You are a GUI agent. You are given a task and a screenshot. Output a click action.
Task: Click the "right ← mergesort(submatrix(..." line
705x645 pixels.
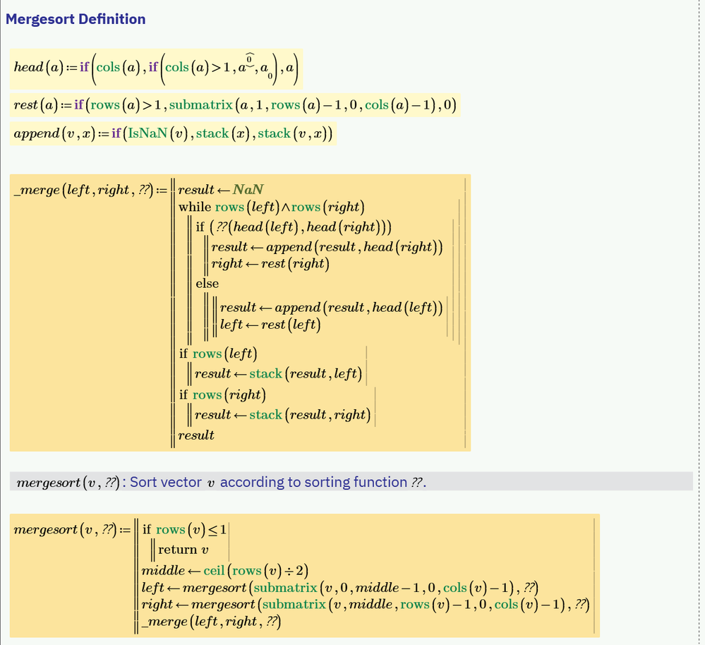(366, 605)
